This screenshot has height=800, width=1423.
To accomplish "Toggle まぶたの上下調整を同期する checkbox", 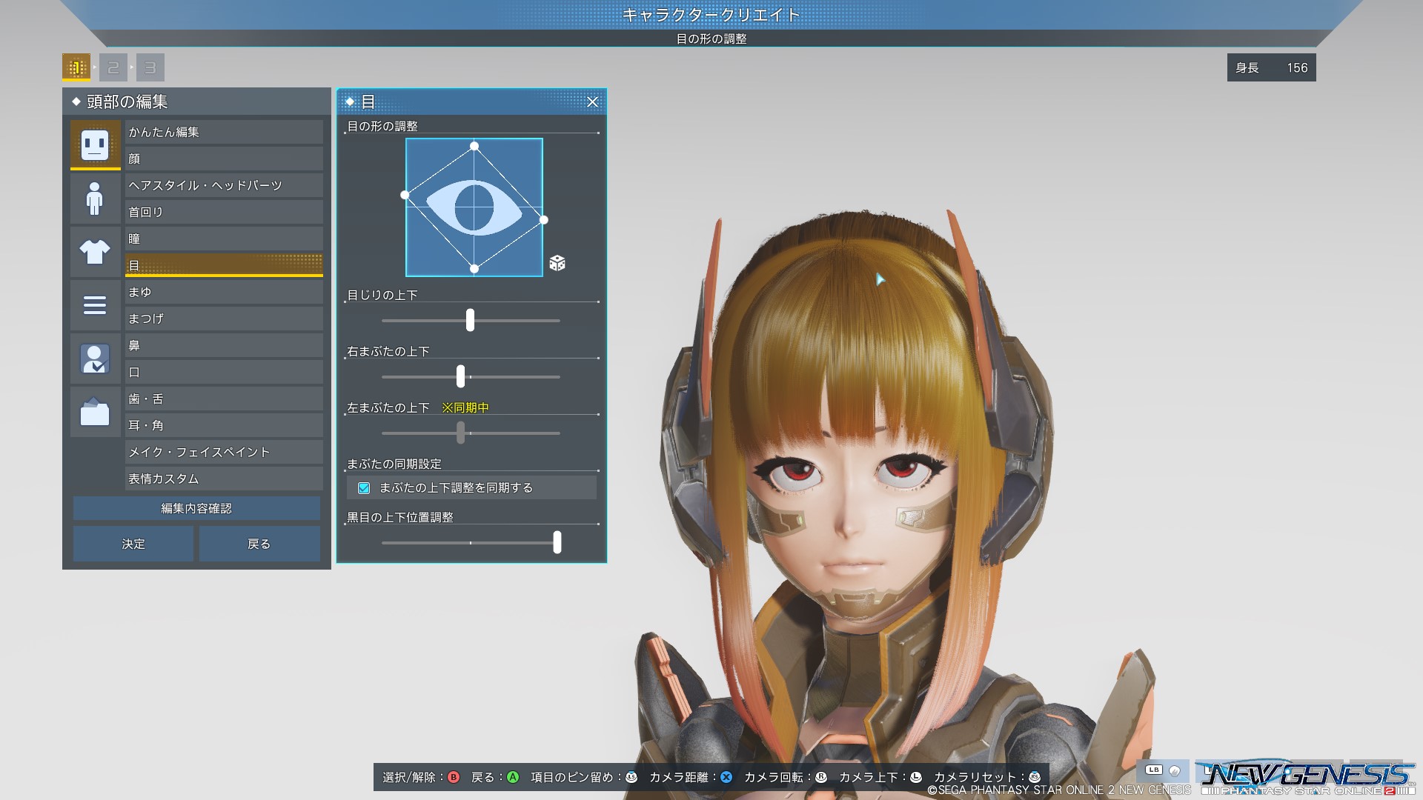I will tap(364, 487).
